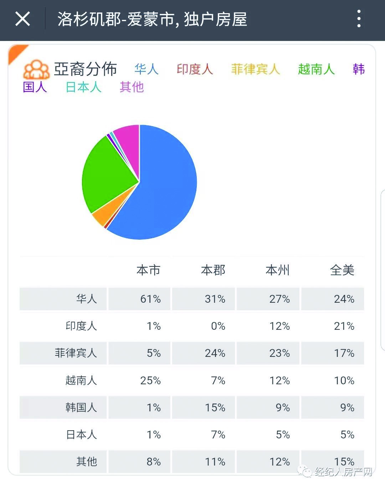This screenshot has width=385, height=489.
Task: Click the WeChat watermark logo icon
Action: tap(306, 472)
